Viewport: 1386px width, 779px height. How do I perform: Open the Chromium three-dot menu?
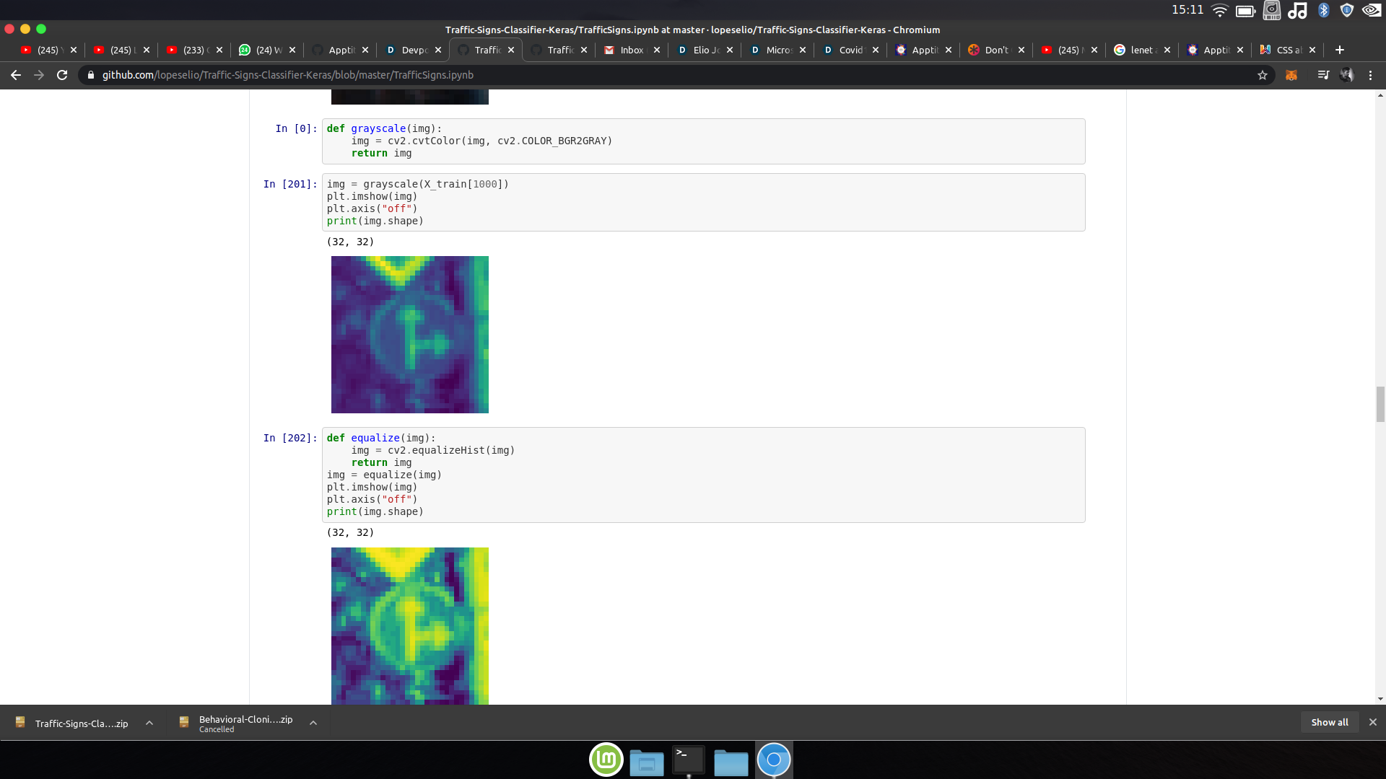pyautogui.click(x=1370, y=75)
